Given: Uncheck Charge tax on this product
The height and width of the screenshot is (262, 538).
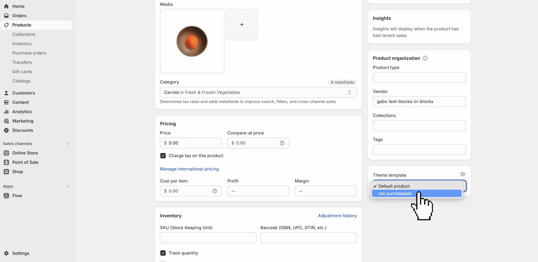Looking at the screenshot, I should 163,156.
